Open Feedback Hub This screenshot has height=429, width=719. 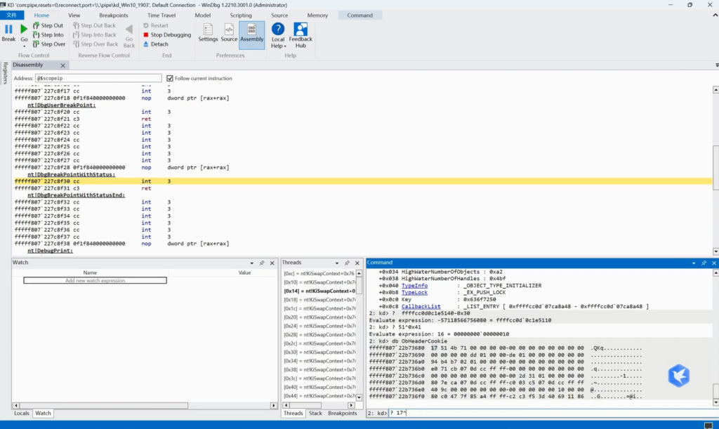click(x=301, y=36)
